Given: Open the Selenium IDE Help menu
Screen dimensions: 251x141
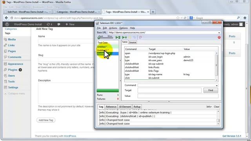Looking at the screenshot, I should (133, 28).
